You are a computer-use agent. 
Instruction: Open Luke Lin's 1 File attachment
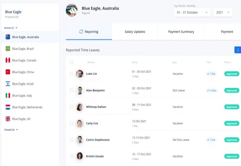(x=211, y=74)
